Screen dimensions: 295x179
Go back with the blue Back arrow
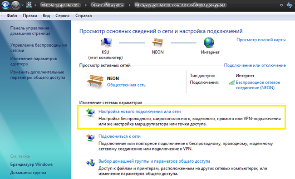coord(5,5)
